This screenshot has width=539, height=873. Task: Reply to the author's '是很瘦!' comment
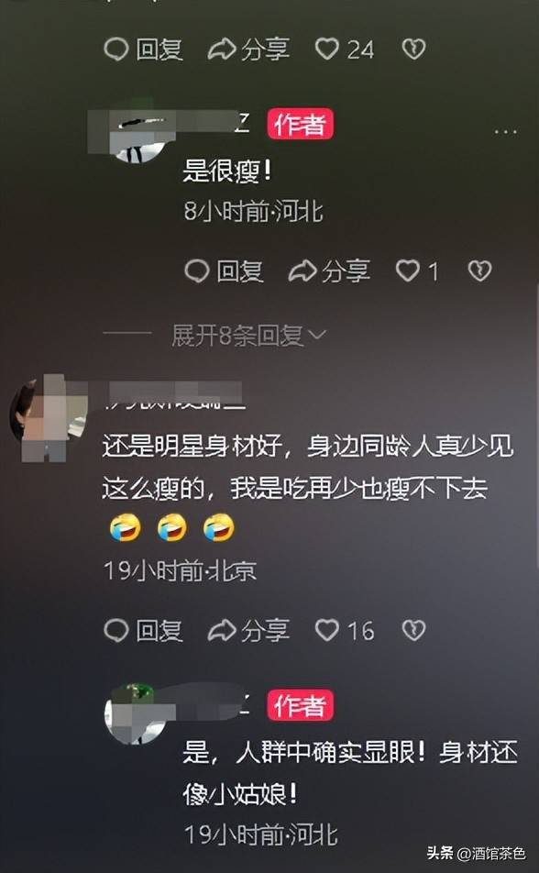tap(224, 271)
